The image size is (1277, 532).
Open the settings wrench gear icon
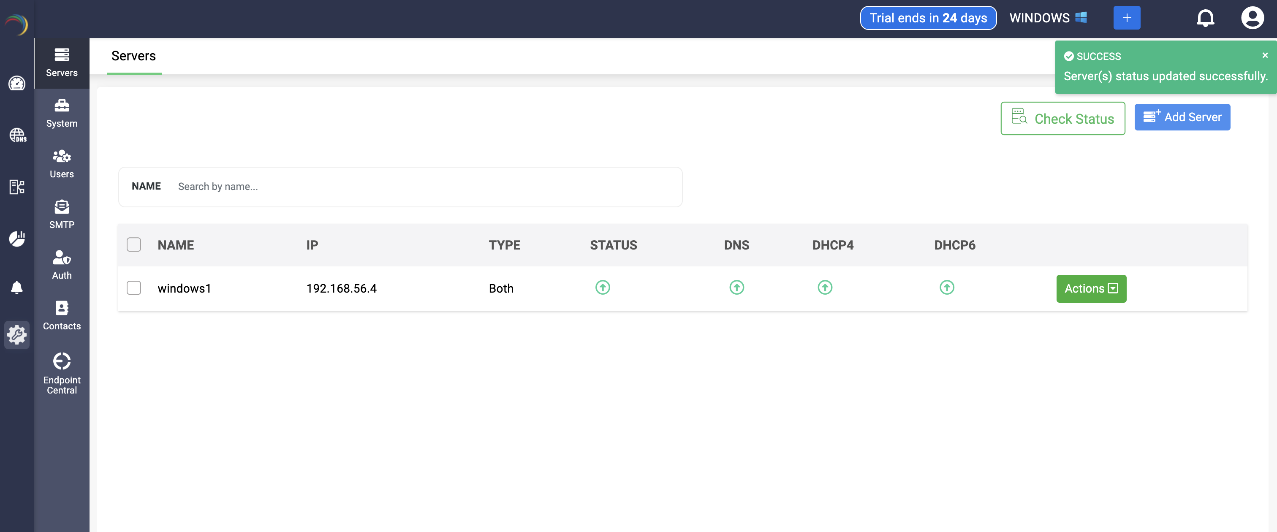[x=17, y=335]
